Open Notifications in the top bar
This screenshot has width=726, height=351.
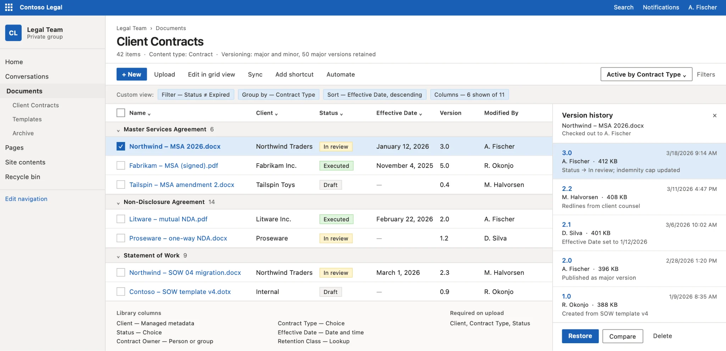(661, 7)
